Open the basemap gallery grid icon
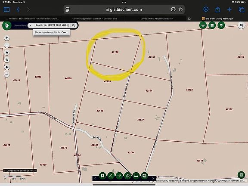This screenshot has height=186, width=248. click(212, 25)
